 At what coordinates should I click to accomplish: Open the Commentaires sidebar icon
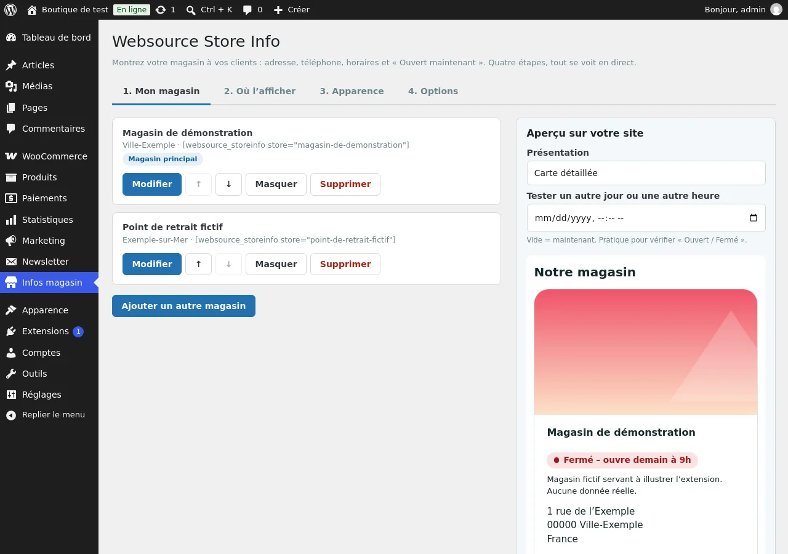tap(11, 129)
